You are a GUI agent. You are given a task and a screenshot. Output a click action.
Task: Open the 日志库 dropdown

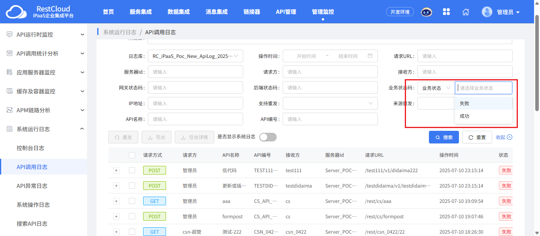coord(195,56)
